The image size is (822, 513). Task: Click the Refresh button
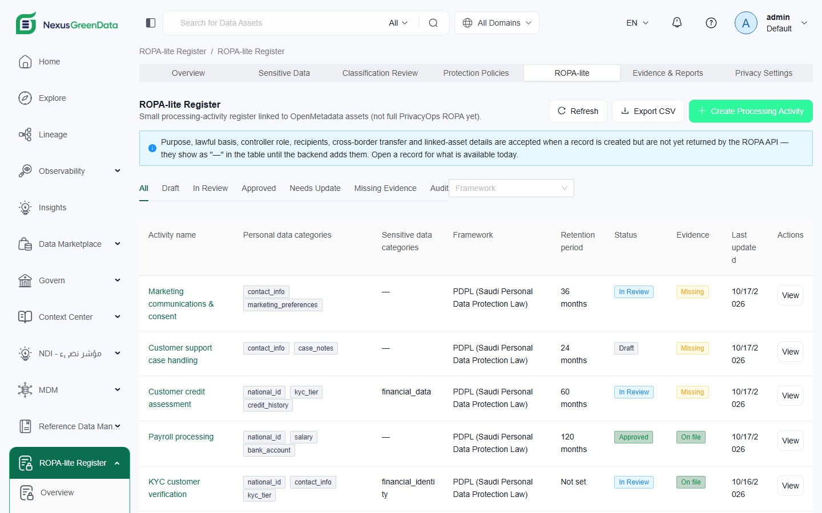(578, 111)
